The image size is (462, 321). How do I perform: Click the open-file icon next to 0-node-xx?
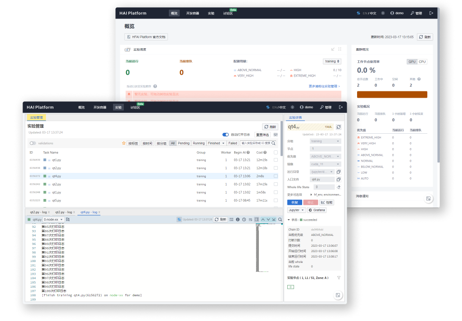point(68,219)
